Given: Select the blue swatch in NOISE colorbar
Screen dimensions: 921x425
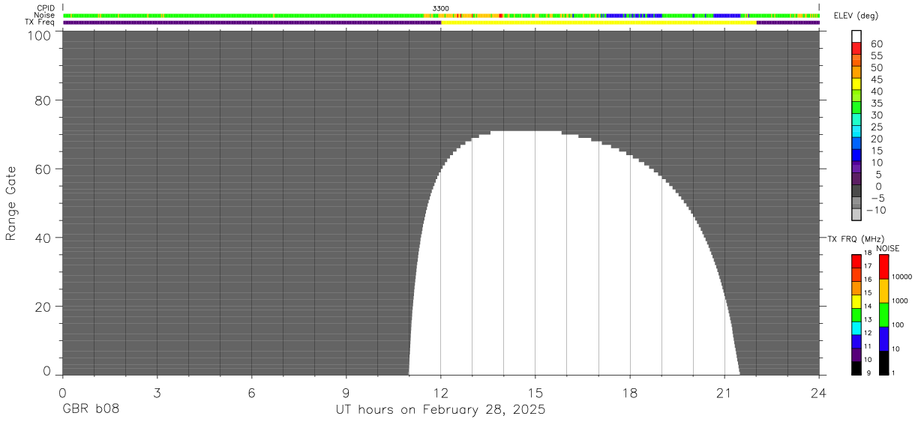Looking at the screenshot, I should tap(883, 339).
